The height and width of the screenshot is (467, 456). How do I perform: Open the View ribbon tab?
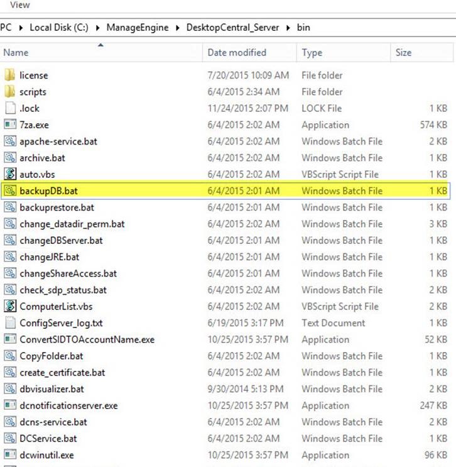coord(20,4)
